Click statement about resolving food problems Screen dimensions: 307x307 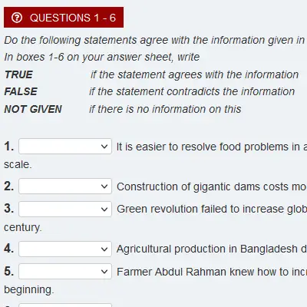pyautogui.click(x=212, y=147)
